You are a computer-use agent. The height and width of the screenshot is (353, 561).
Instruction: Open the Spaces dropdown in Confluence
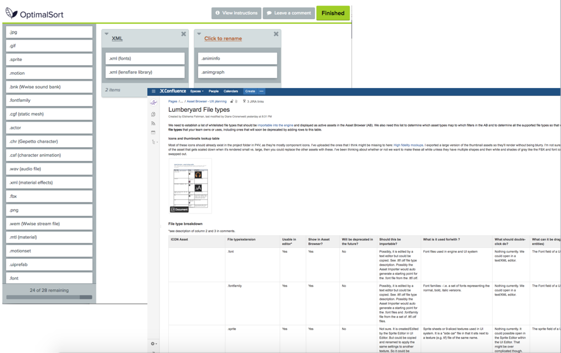coord(197,91)
